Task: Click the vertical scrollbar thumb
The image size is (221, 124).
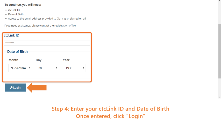Action: [219, 51]
